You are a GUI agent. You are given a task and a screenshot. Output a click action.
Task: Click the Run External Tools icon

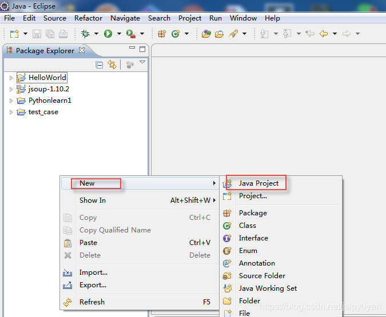point(131,34)
